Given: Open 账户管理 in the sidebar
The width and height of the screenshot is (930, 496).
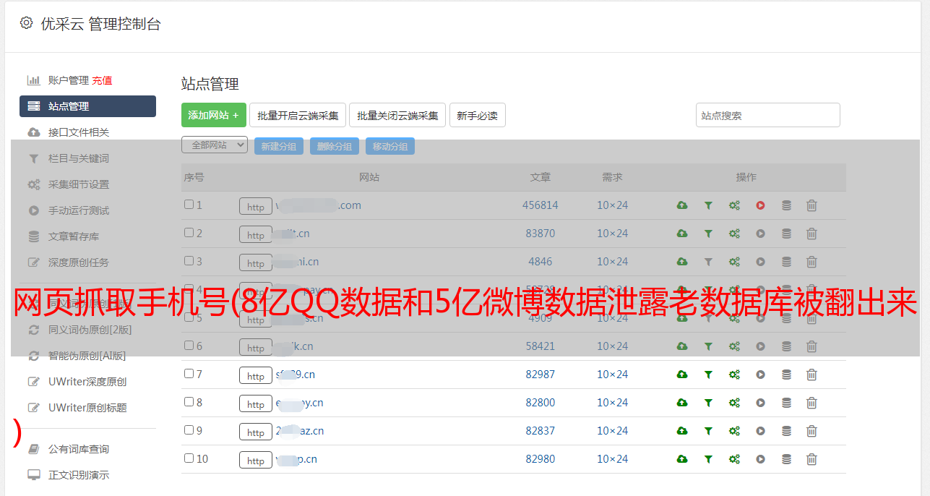Looking at the screenshot, I should [69, 80].
